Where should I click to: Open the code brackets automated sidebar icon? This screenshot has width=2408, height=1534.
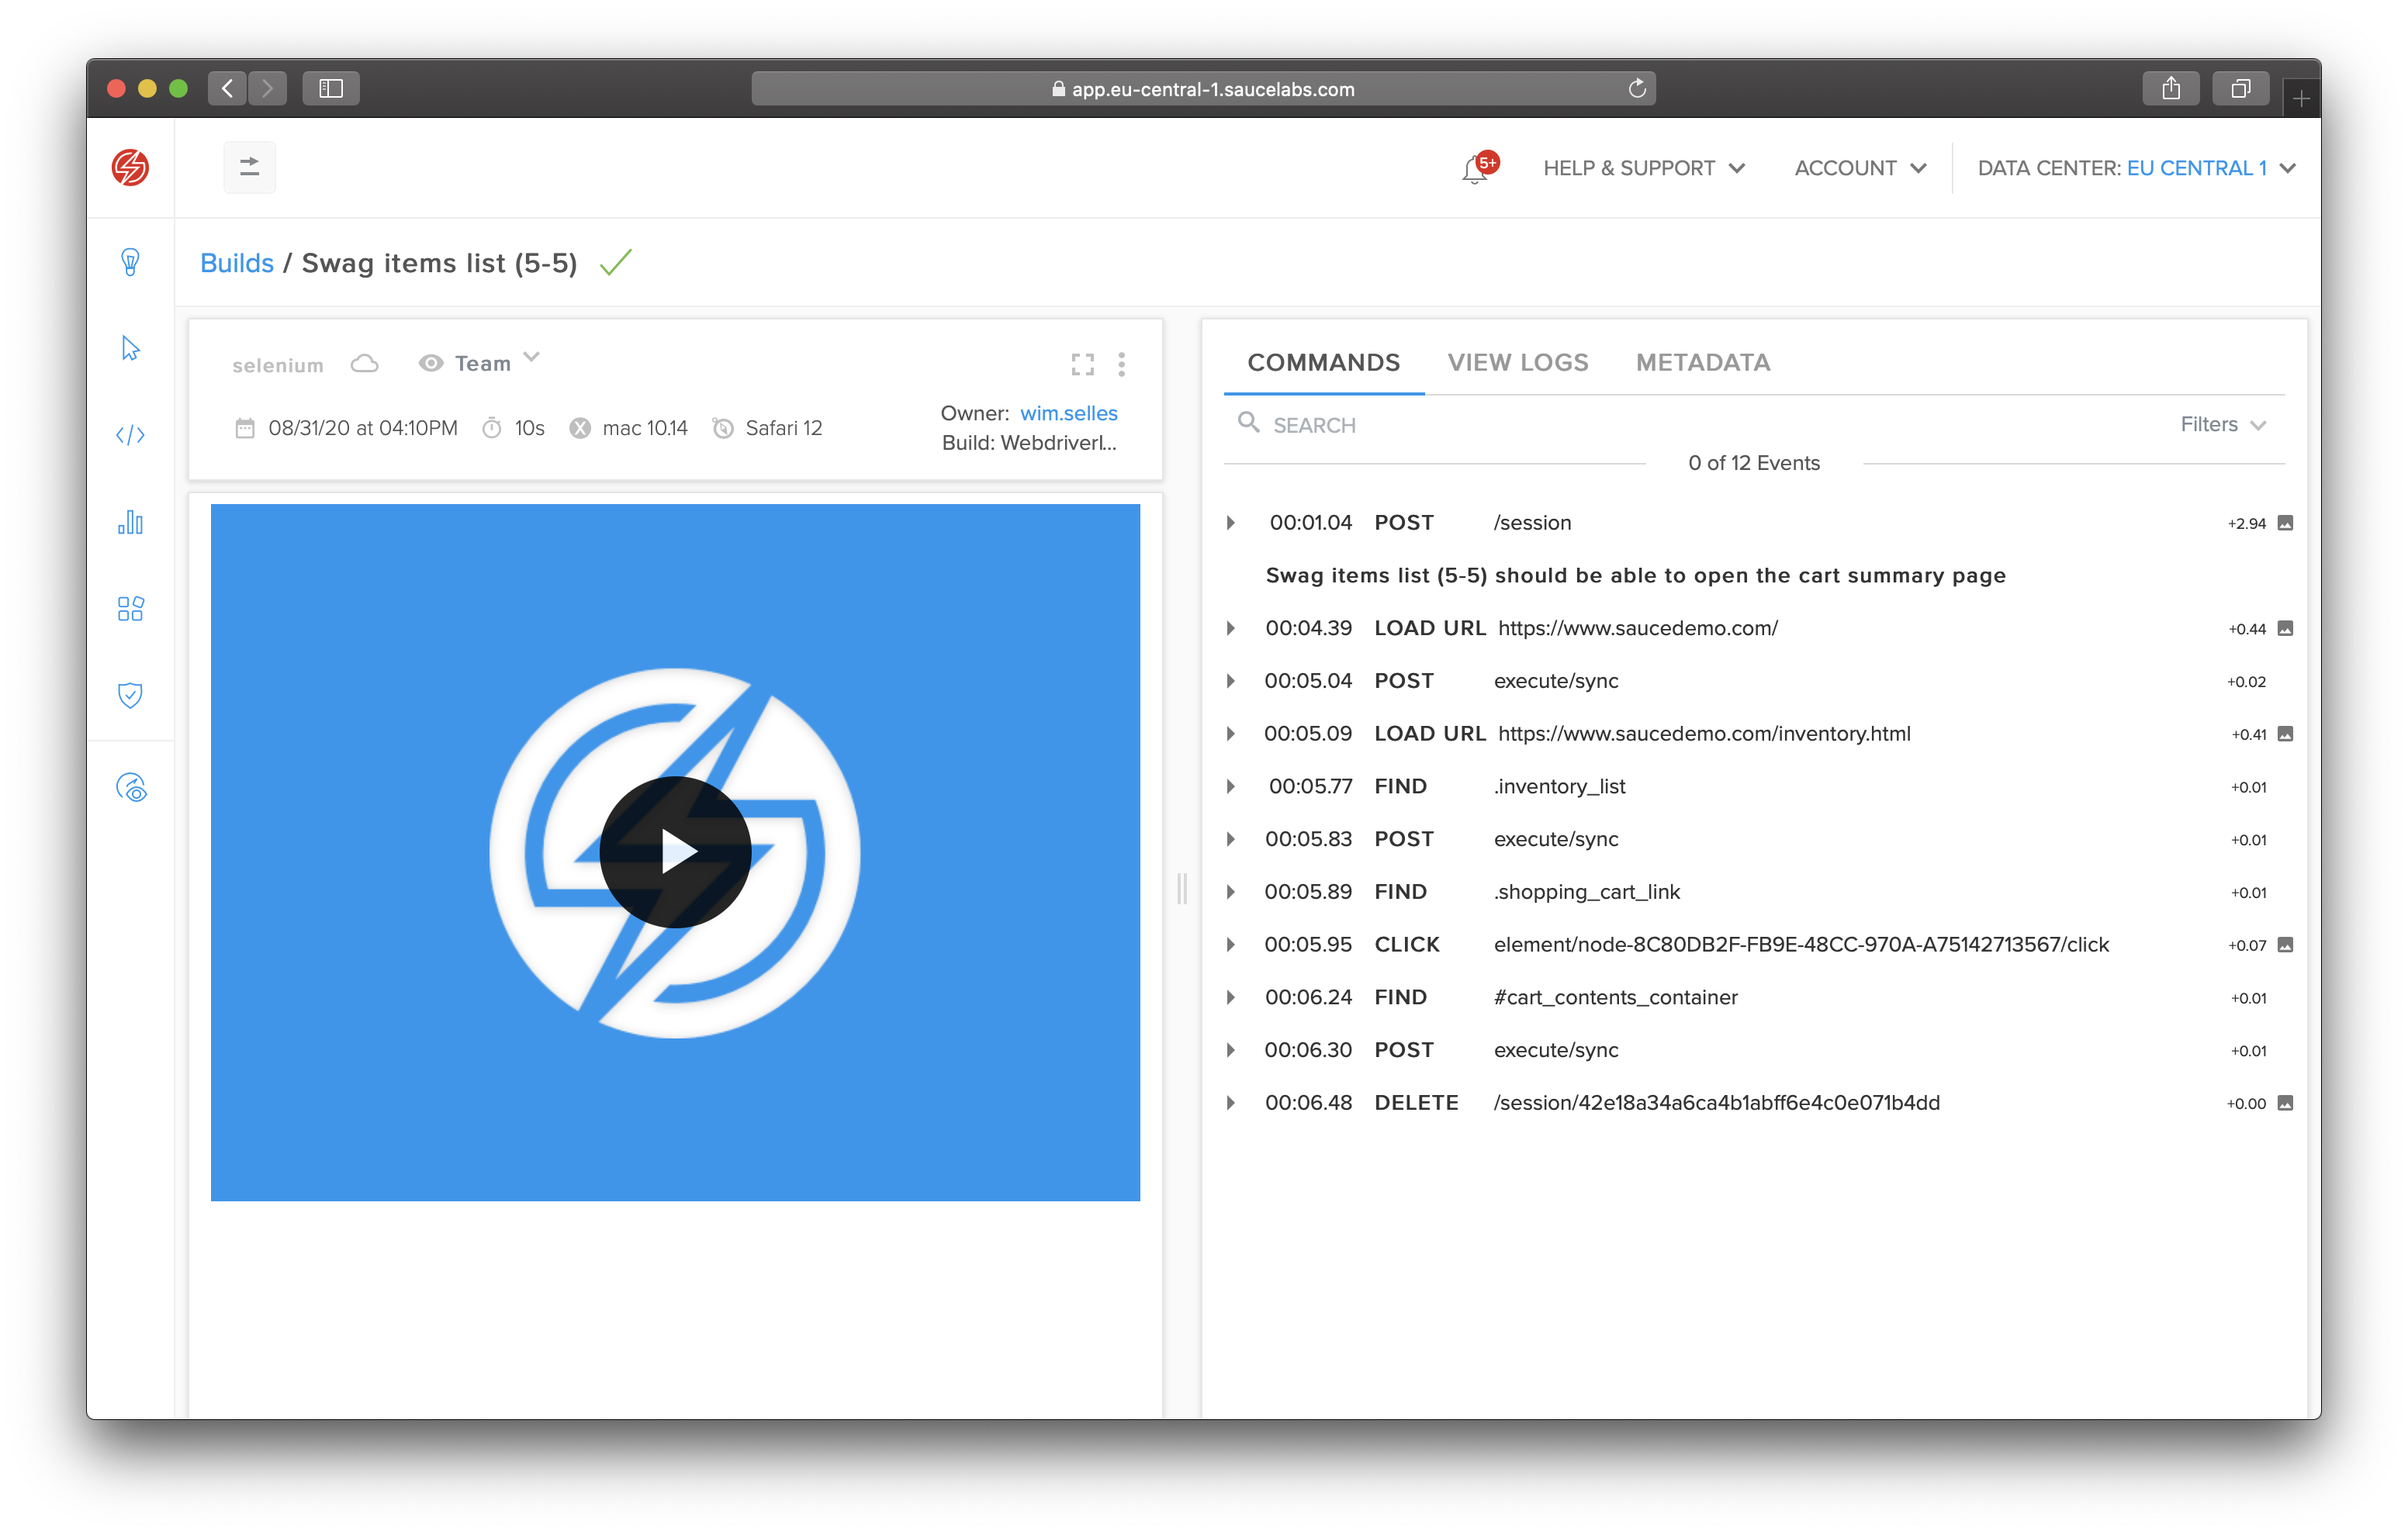(130, 435)
